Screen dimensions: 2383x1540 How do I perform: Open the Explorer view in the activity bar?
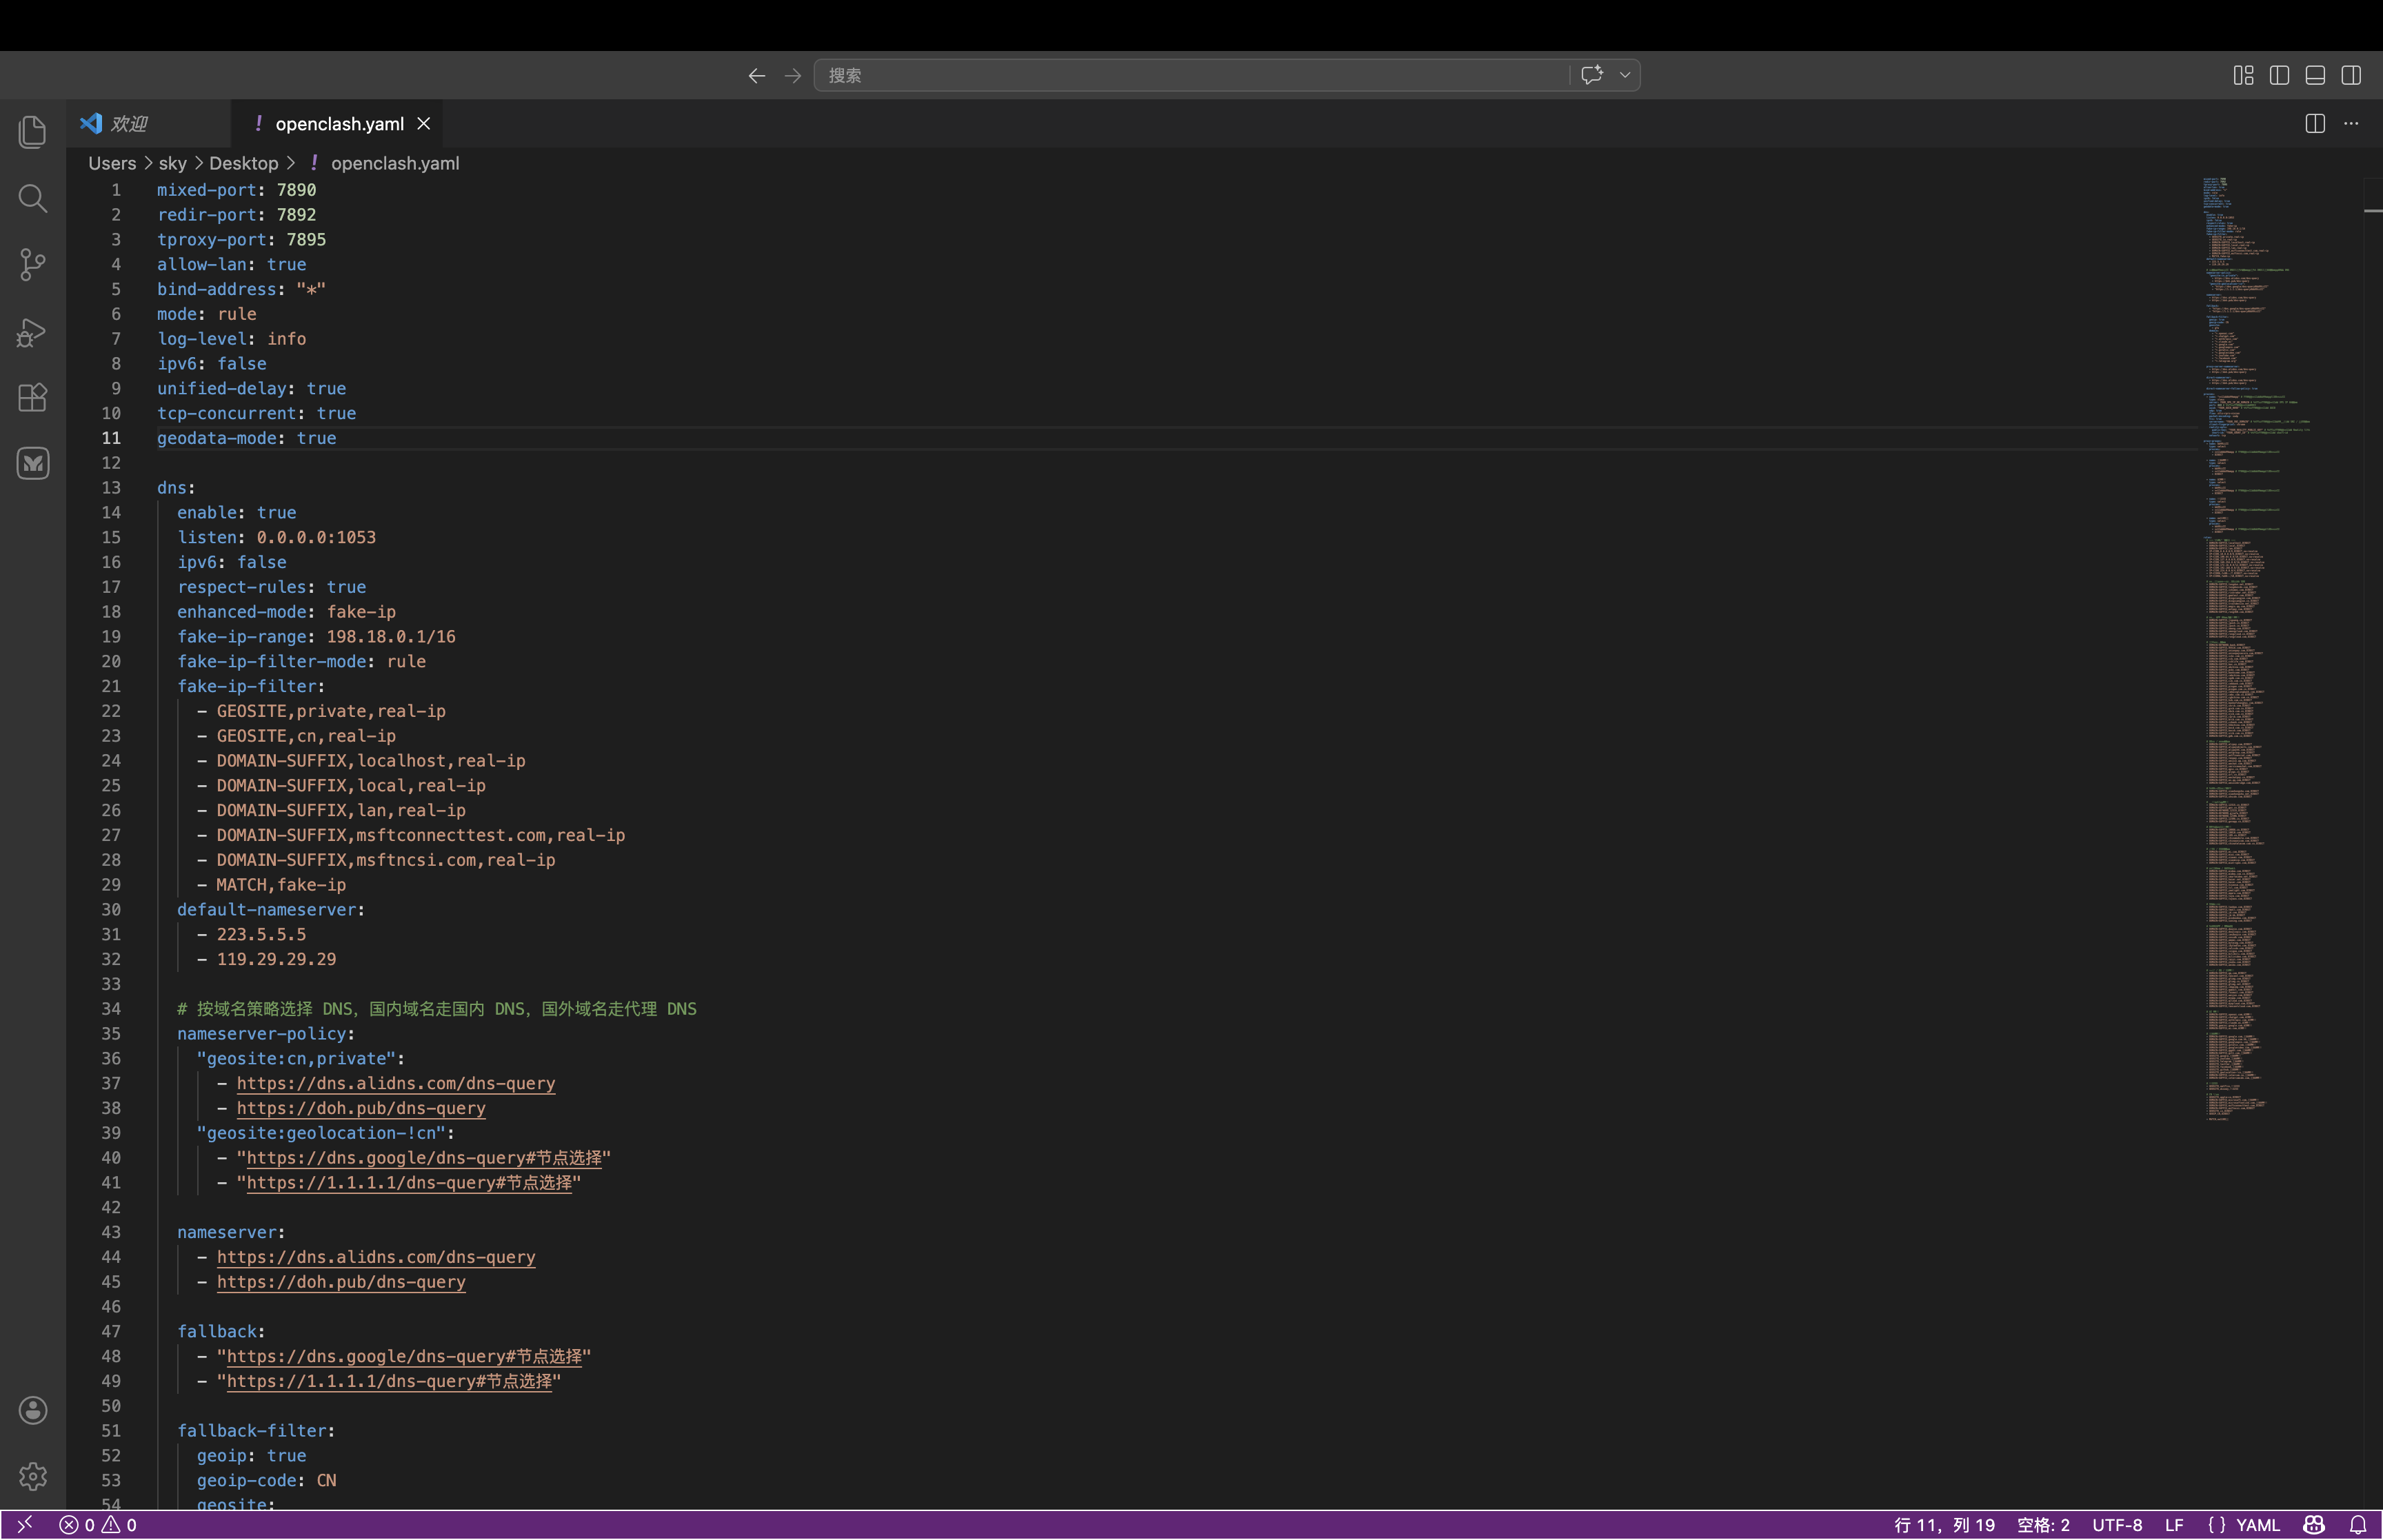[x=33, y=132]
